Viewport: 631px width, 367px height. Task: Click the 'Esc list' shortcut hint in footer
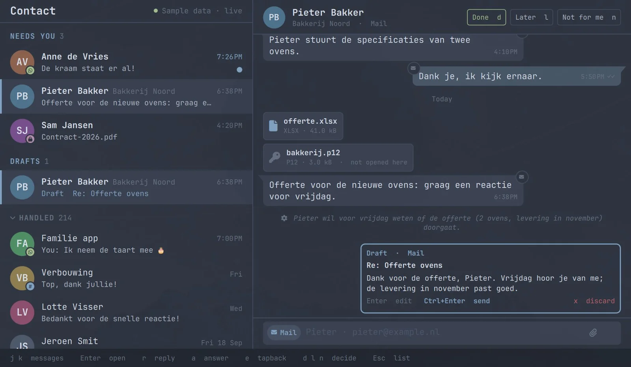click(x=391, y=358)
